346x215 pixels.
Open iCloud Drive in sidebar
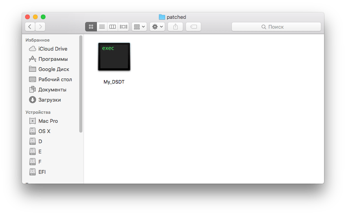tap(53, 49)
